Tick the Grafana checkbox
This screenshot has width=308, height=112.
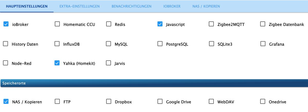tap(263, 44)
